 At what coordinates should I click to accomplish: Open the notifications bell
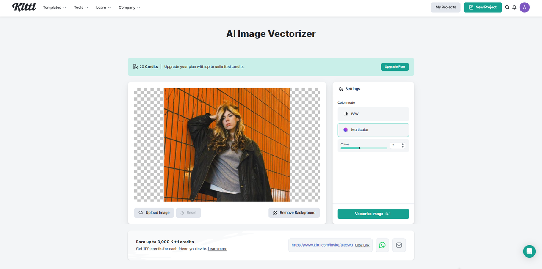pyautogui.click(x=514, y=8)
